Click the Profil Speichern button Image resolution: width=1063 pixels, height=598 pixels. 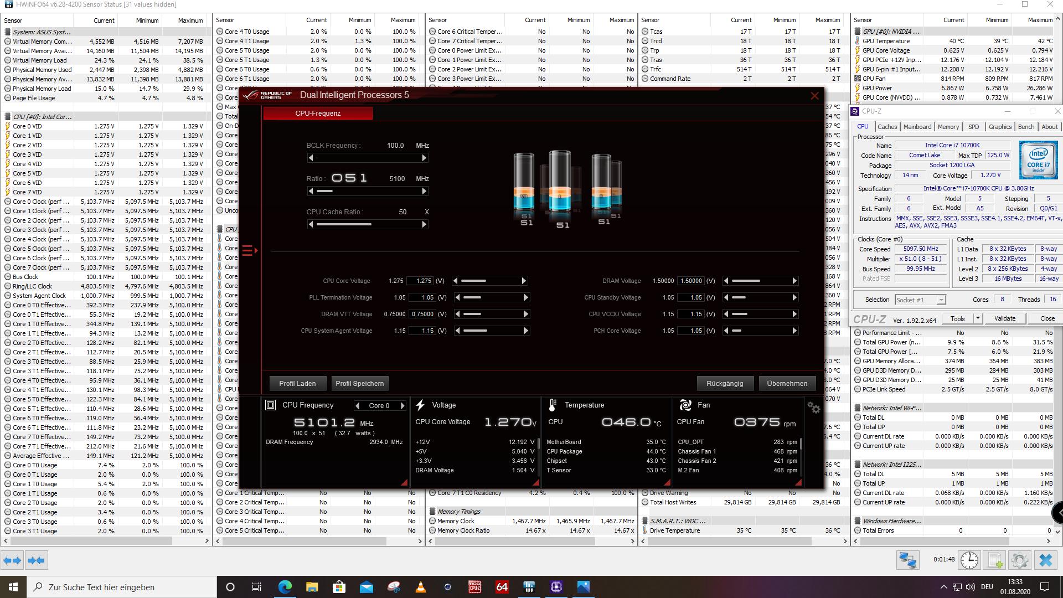click(360, 383)
